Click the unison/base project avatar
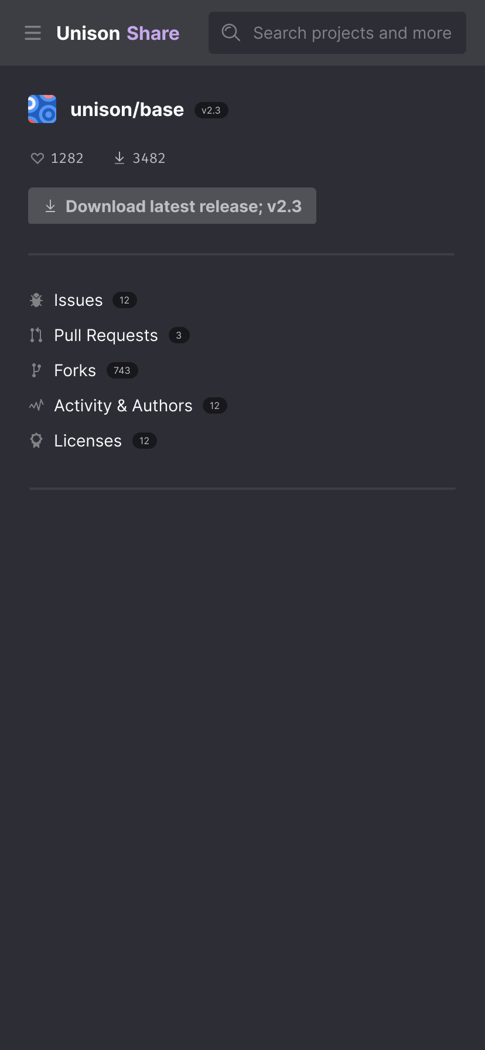Screen dimensions: 485x1050 click(42, 108)
